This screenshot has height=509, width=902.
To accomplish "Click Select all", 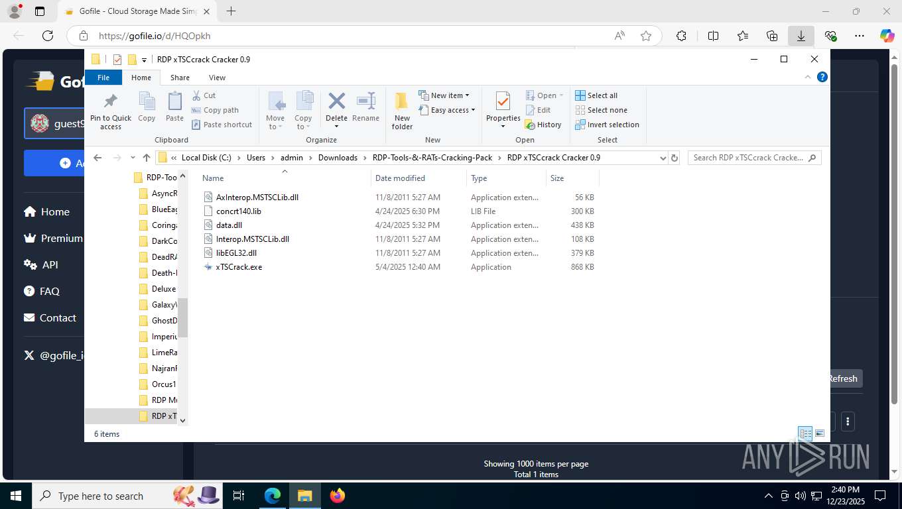I will click(596, 95).
